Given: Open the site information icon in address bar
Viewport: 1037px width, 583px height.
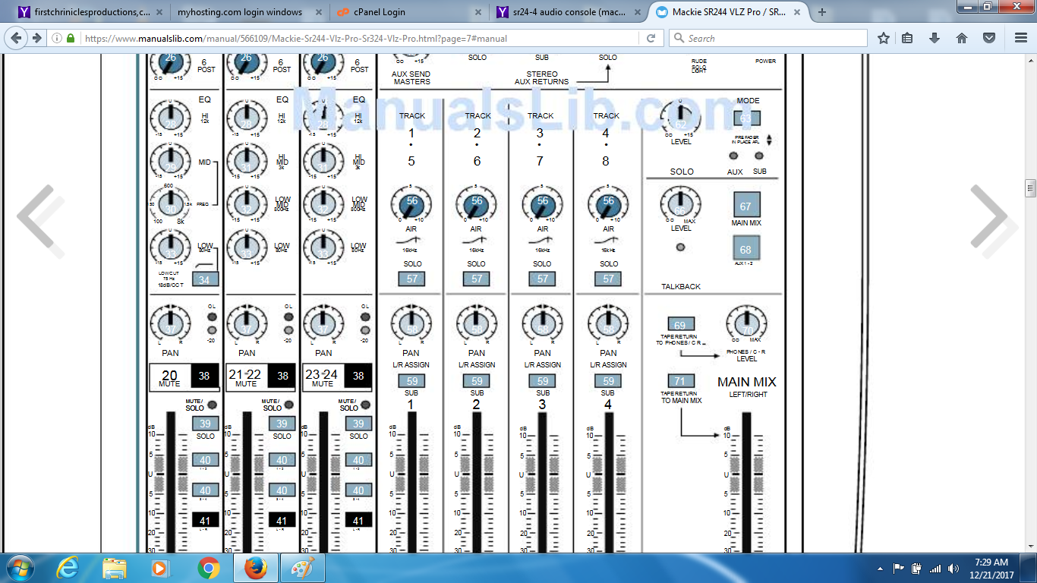Looking at the screenshot, I should pyautogui.click(x=58, y=38).
